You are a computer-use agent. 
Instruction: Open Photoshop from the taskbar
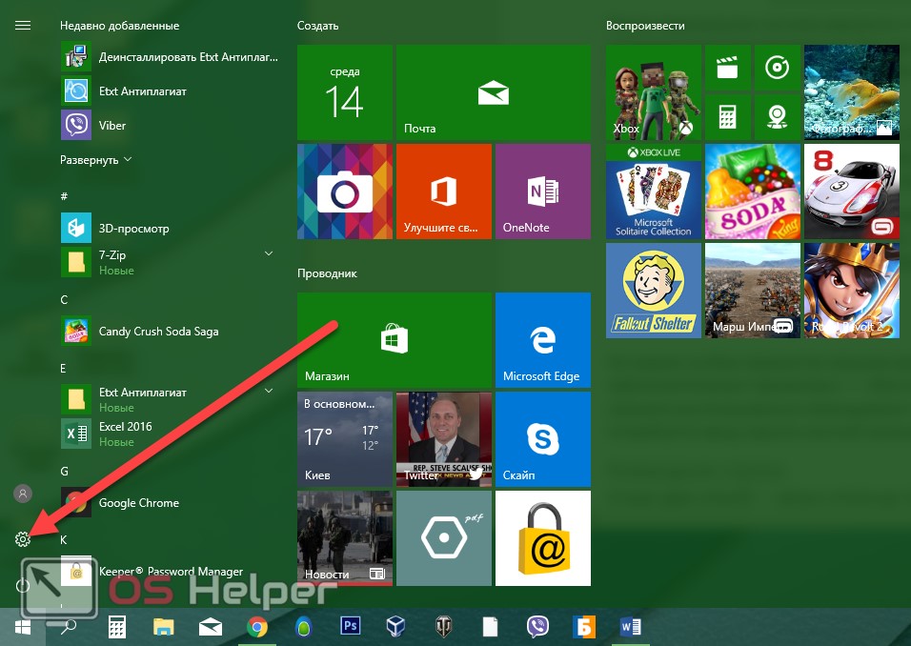[x=350, y=626]
